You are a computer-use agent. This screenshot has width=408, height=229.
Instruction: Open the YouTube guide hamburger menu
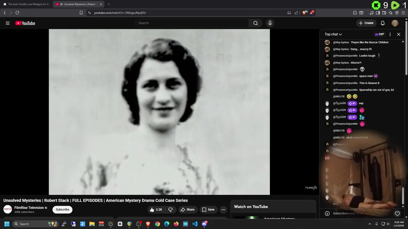(8, 23)
